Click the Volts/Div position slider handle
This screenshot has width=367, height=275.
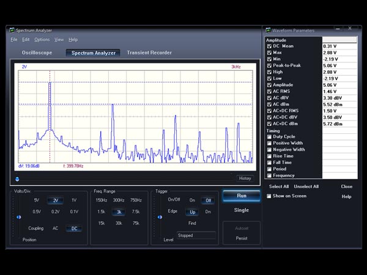[18, 217]
